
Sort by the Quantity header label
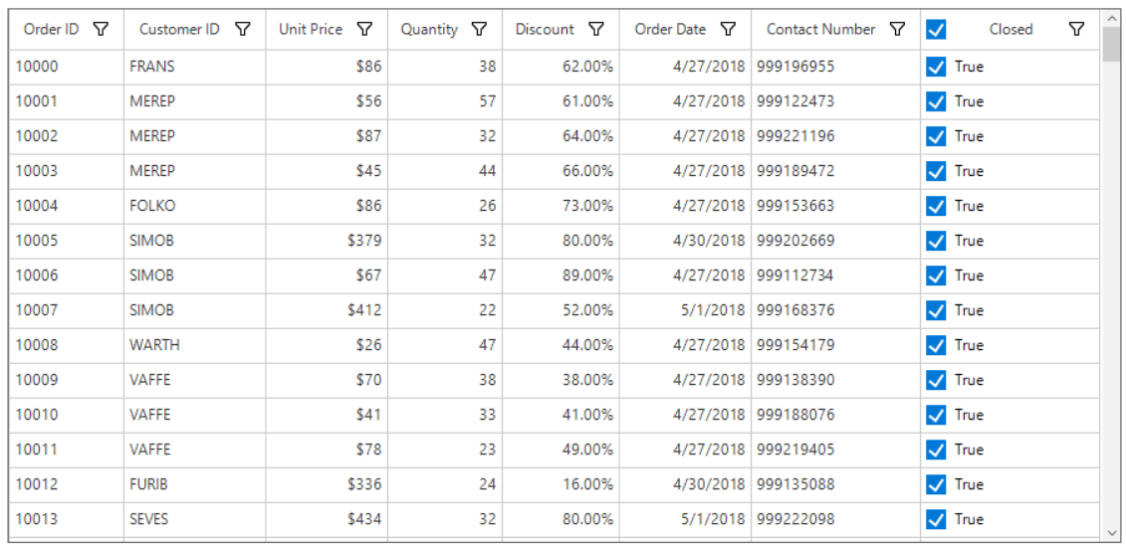click(x=429, y=30)
